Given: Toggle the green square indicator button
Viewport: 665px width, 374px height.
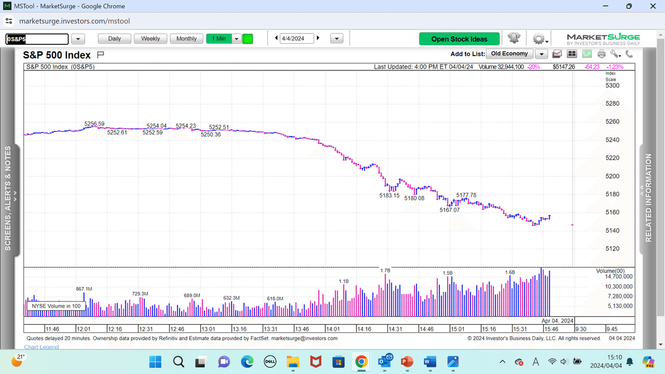Looking at the screenshot, I should pyautogui.click(x=248, y=39).
